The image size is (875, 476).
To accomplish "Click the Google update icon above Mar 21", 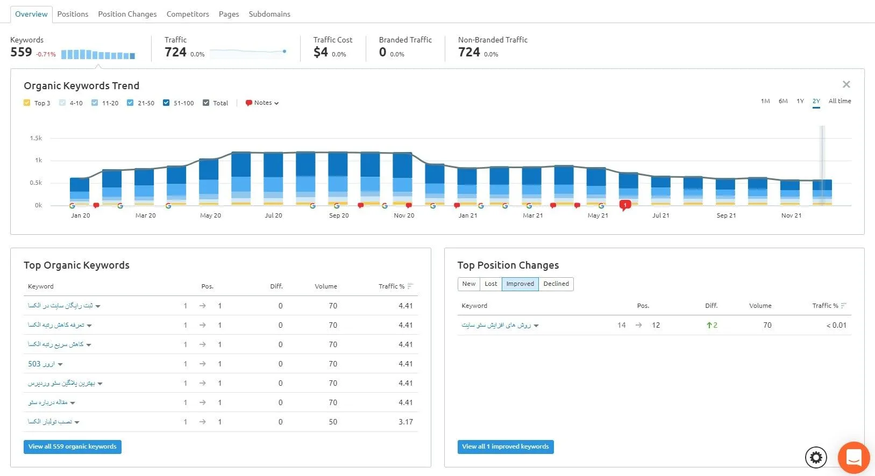I will pos(529,206).
